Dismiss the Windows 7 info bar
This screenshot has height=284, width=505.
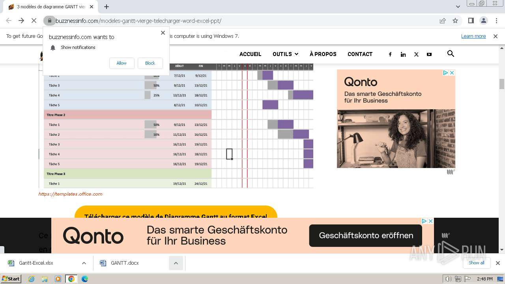point(496,36)
